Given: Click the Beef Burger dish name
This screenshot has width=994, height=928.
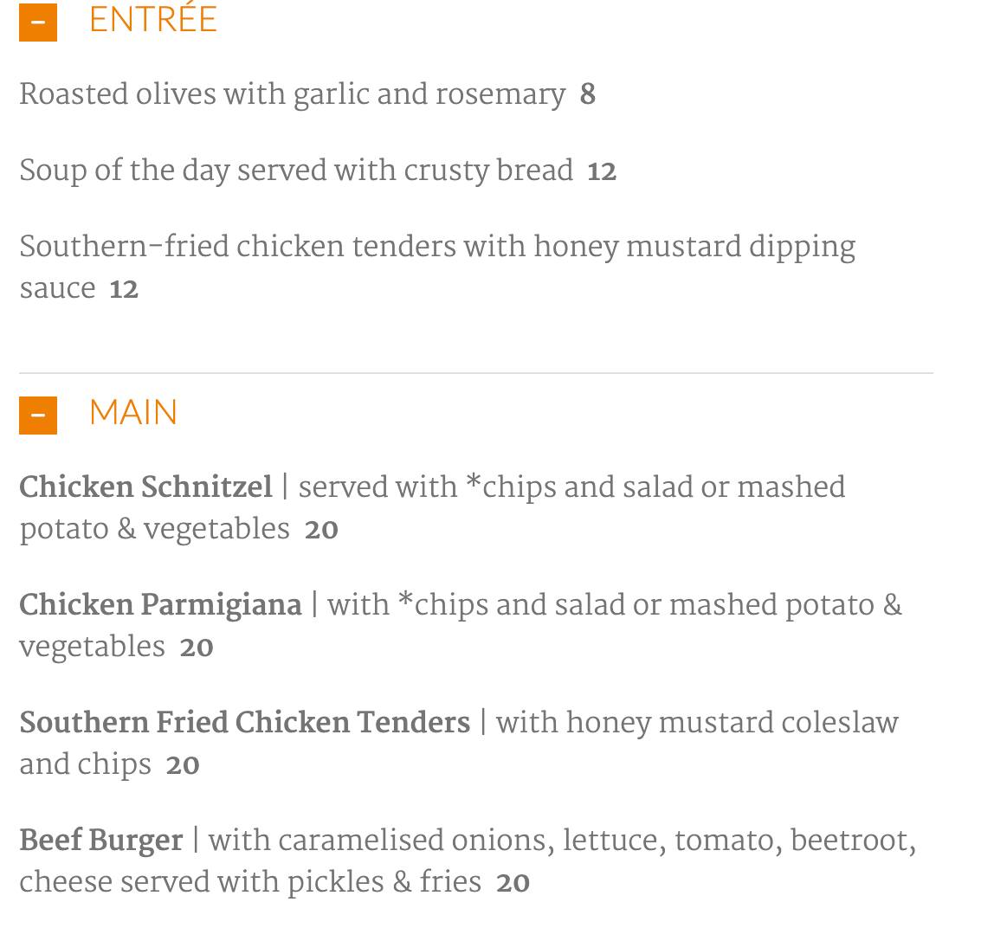Looking at the screenshot, I should [x=101, y=841].
